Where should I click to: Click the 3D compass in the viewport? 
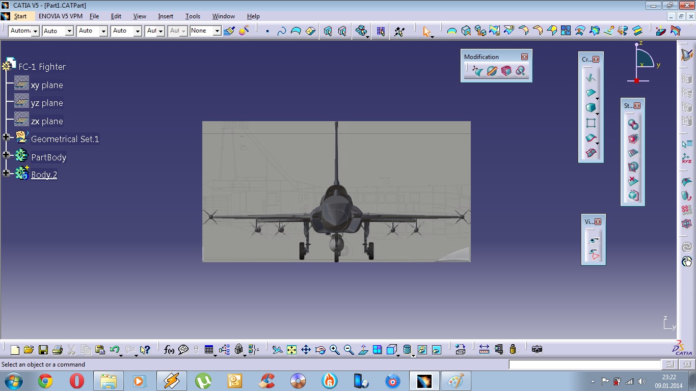click(x=644, y=62)
